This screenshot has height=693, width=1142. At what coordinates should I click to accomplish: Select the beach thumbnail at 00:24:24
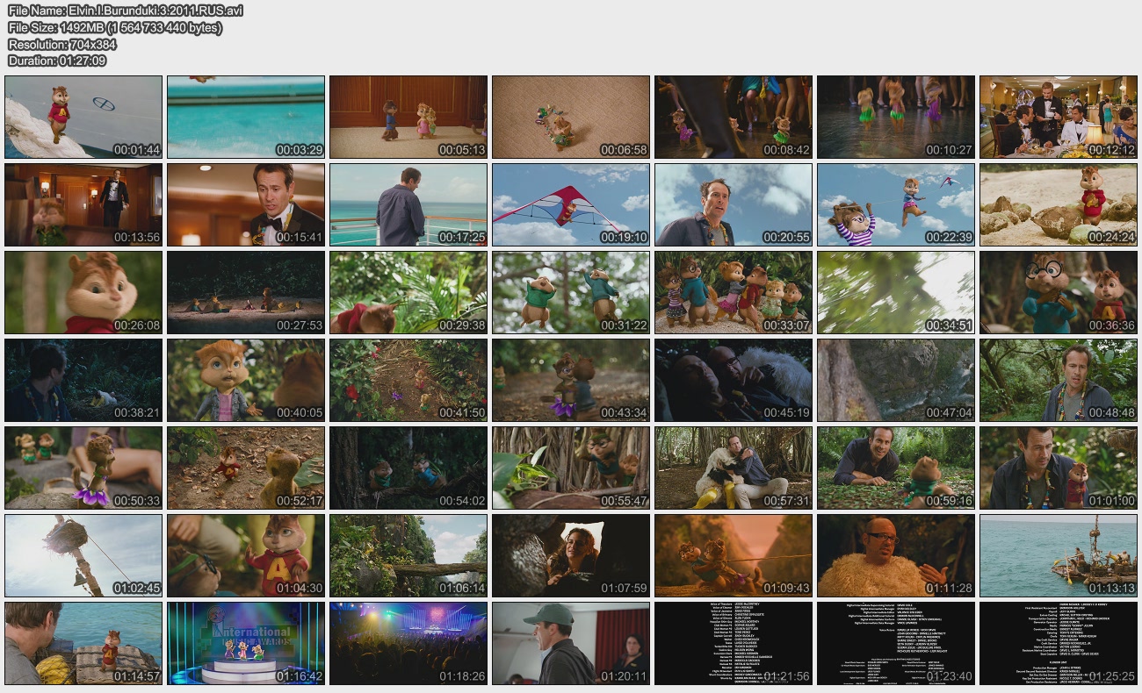[1059, 204]
